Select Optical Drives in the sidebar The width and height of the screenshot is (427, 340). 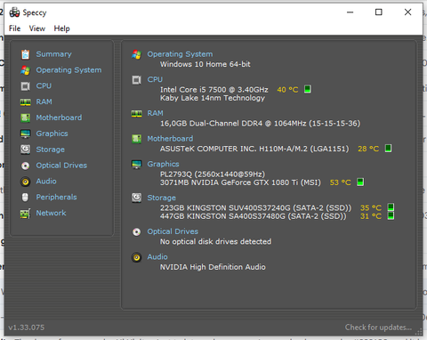[61, 166]
